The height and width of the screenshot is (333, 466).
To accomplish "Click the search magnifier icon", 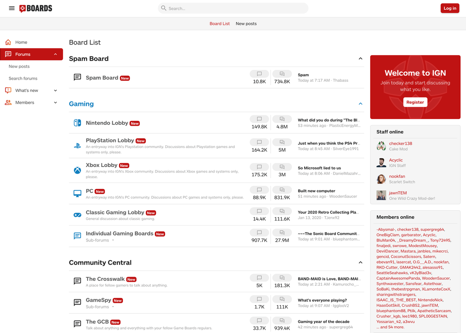I will coord(164,8).
